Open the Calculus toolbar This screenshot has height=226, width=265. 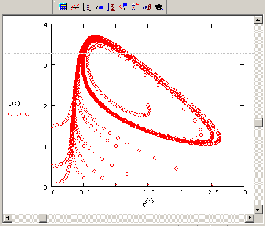[x=111, y=7]
